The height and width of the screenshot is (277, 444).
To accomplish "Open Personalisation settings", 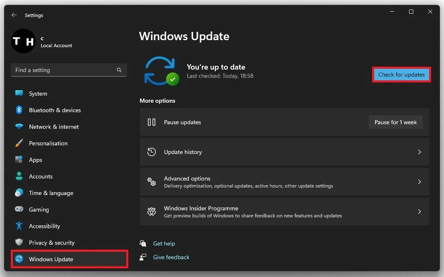I will [x=69, y=143].
